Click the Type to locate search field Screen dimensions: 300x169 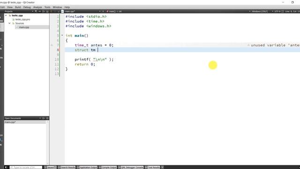tap(26, 167)
